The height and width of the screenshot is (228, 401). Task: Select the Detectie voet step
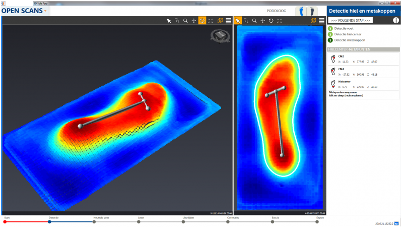(x=344, y=29)
